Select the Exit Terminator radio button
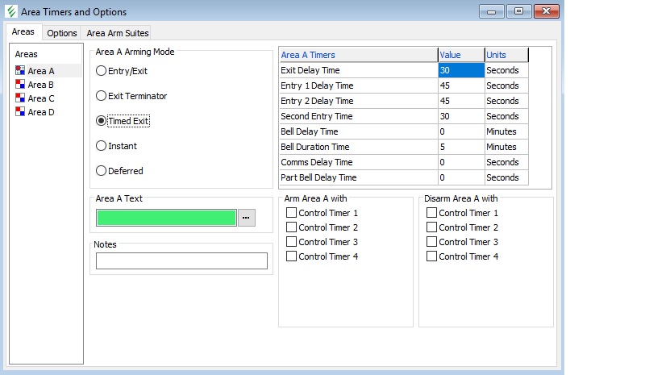 [x=102, y=96]
